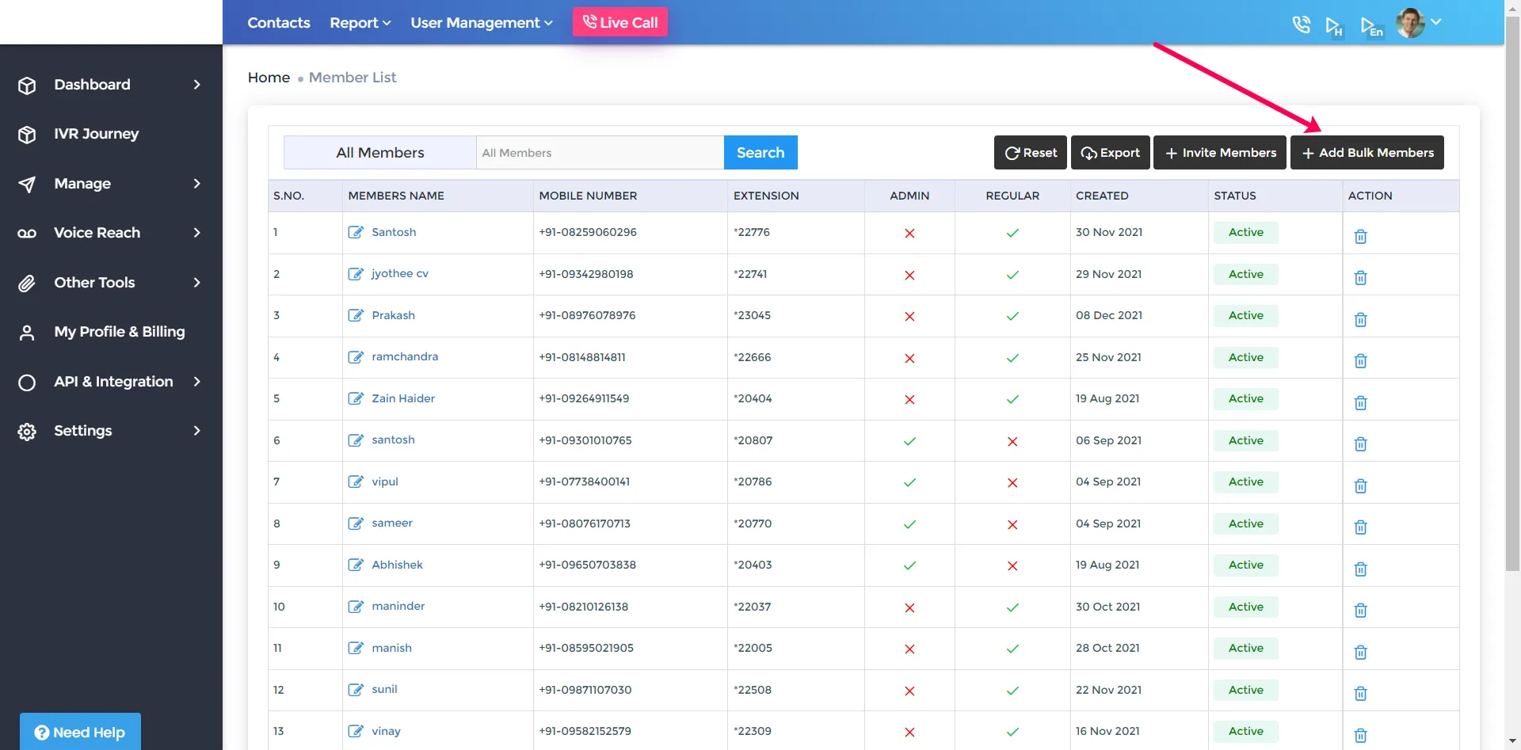
Task: Click the Settings gear icon in sidebar
Action: pos(27,432)
